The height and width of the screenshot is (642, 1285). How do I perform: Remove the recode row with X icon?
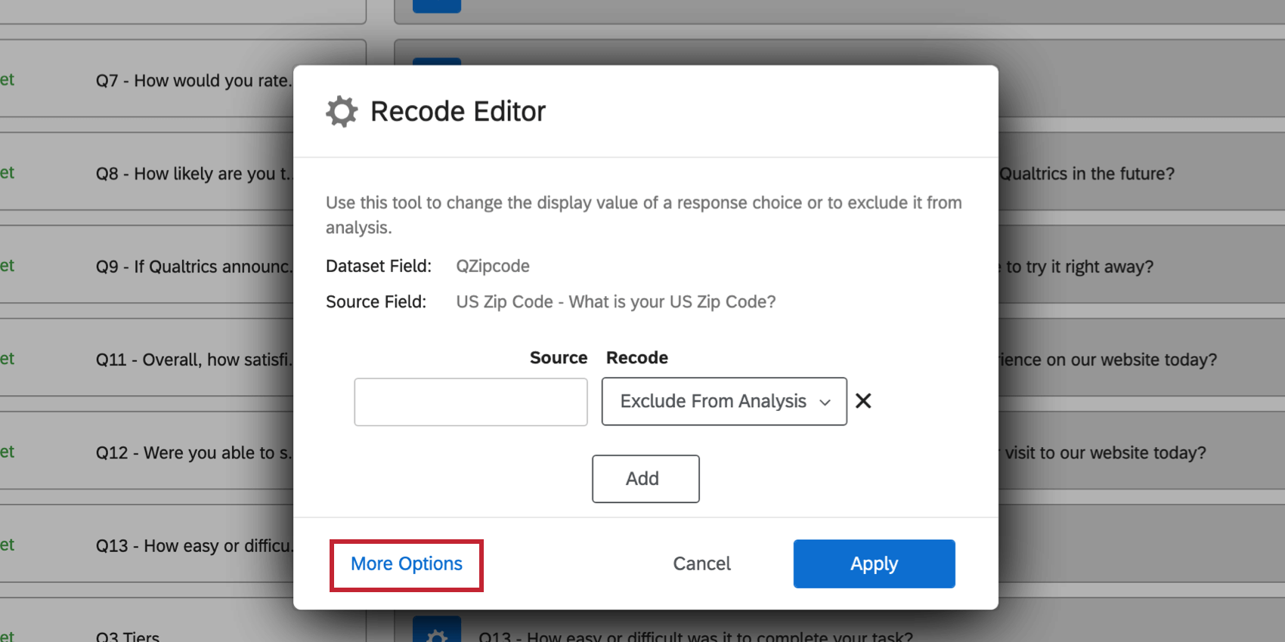[863, 401]
